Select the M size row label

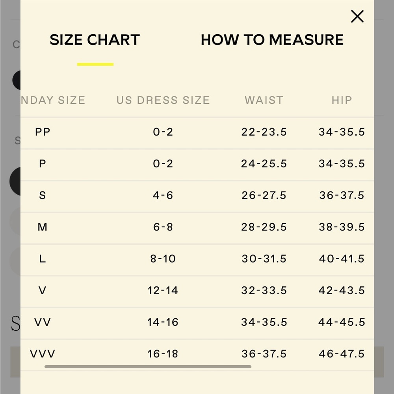pos(43,227)
